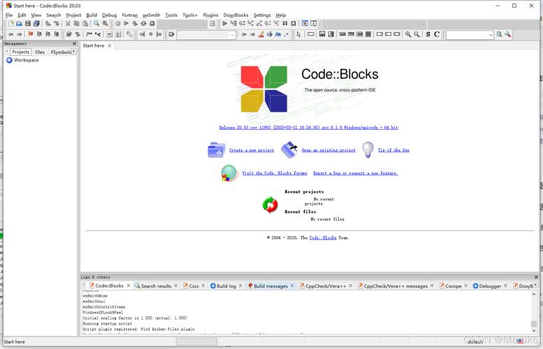Click the highlighter pen icon

point(261,34)
